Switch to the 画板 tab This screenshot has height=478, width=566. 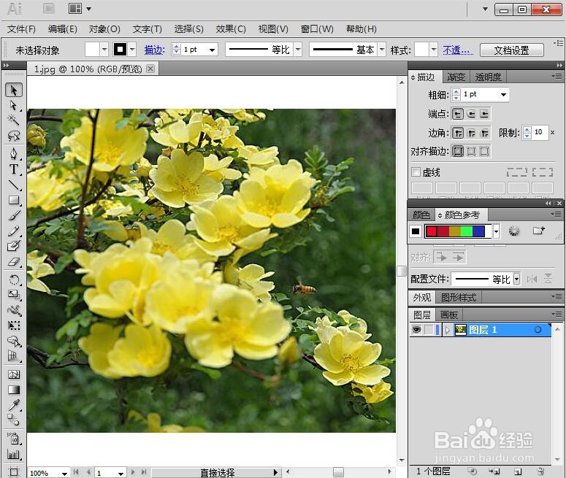tap(448, 315)
